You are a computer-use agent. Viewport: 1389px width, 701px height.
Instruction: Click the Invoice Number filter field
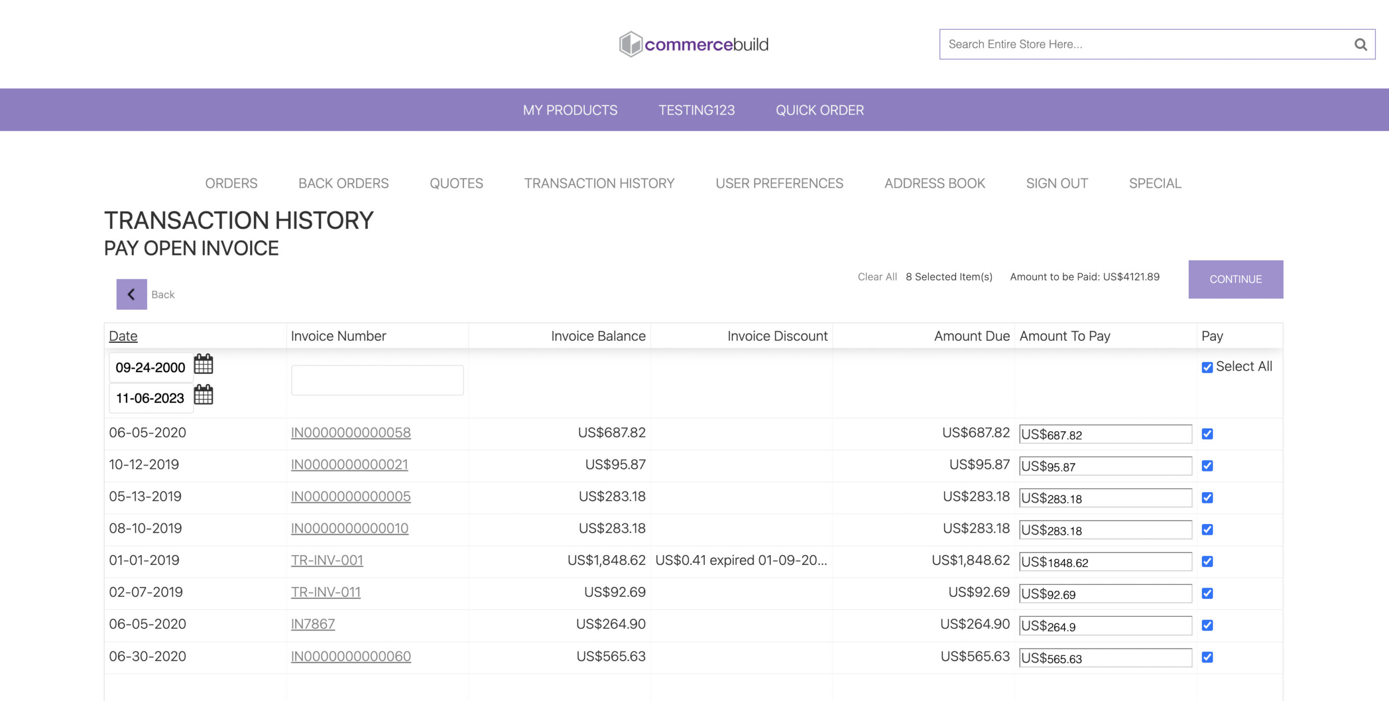[x=377, y=380]
